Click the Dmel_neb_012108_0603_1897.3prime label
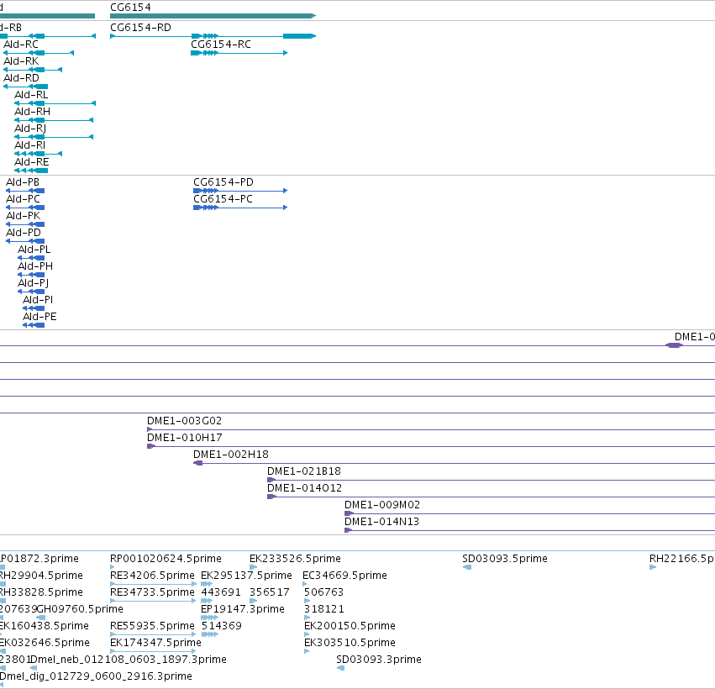 pos(129,660)
